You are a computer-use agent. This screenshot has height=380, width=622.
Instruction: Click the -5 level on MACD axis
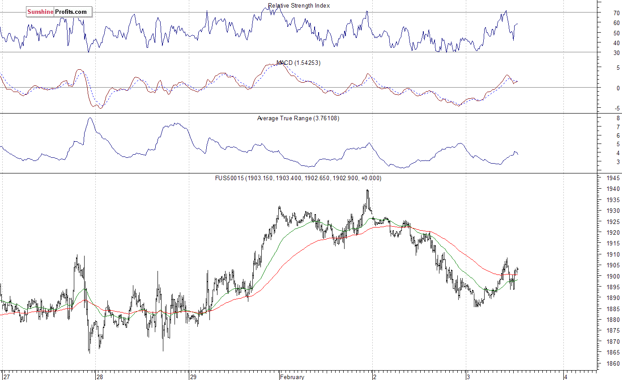[617, 108]
